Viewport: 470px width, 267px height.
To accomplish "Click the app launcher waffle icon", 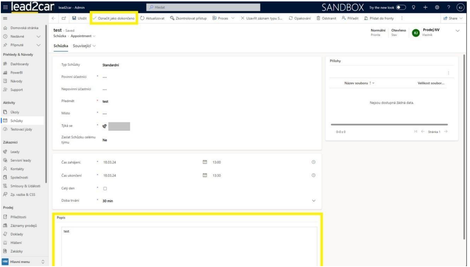I will click(x=5, y=7).
